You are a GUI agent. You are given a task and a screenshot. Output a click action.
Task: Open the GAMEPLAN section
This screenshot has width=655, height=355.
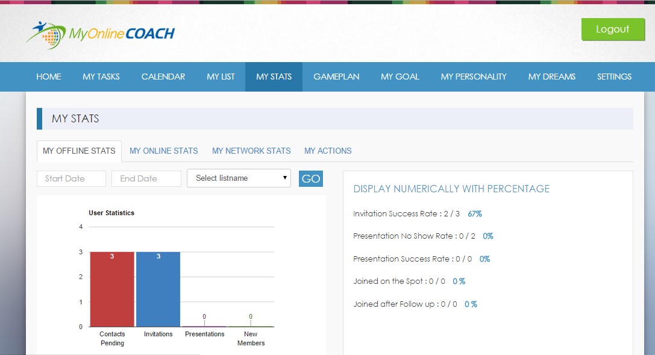pos(336,77)
